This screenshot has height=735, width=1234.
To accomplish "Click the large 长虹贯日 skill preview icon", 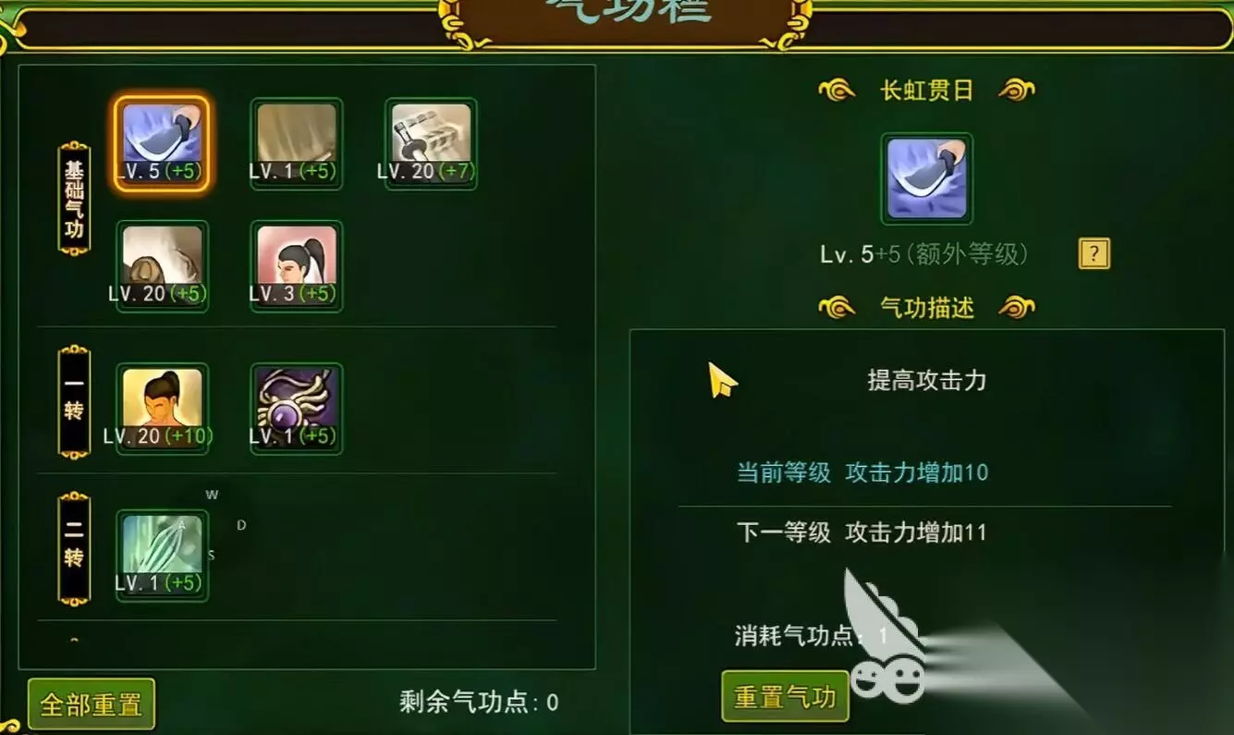I will [x=926, y=178].
